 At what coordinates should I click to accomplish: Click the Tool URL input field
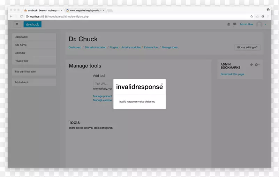tap(103, 84)
